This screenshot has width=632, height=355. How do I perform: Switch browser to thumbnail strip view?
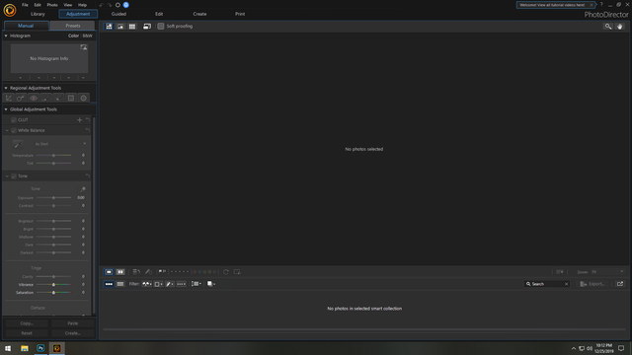(x=109, y=284)
